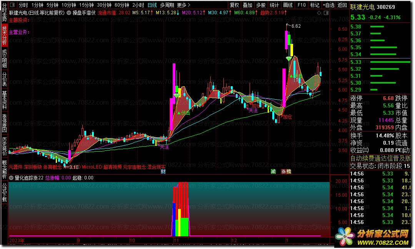
Task: Click the 主题投资 label
Action: (19, 20)
